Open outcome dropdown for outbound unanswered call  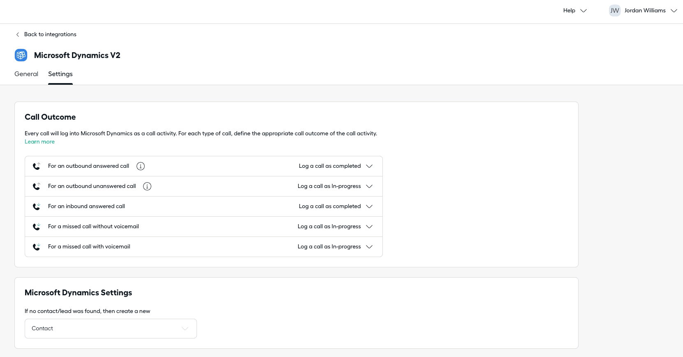[335, 186]
